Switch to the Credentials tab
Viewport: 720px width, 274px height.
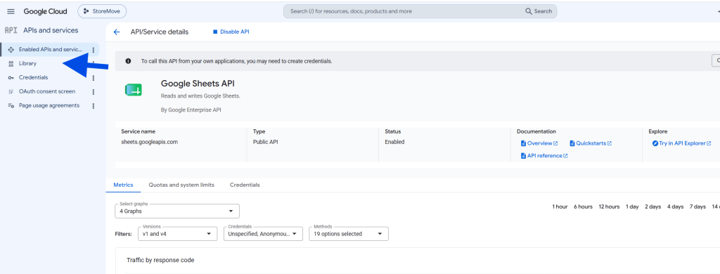click(245, 185)
